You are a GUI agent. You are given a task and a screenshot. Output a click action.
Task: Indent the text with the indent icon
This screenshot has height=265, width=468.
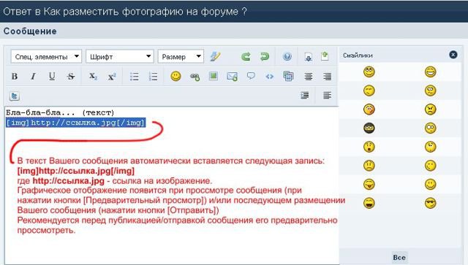pos(305,96)
